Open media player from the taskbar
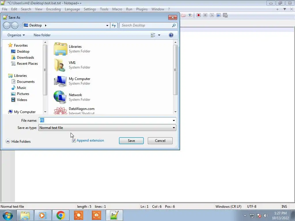This screenshot has height=221, width=295. coord(43,215)
